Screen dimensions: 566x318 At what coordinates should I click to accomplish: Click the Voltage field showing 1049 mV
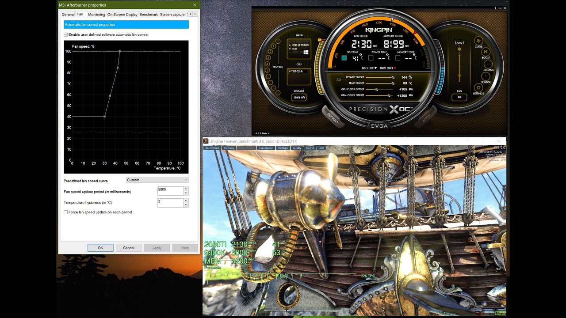[299, 98]
